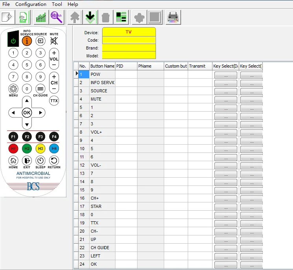Click the printer icon in toolbar
Viewport: 293px width, 270px height.
tap(173, 17)
